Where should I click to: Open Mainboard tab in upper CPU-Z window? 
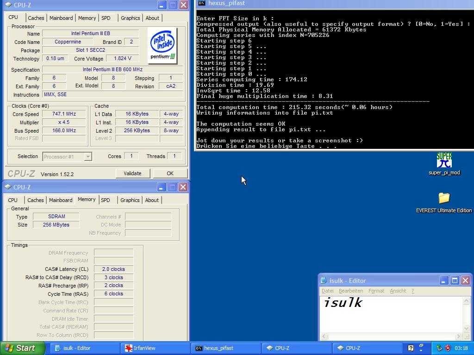click(61, 18)
